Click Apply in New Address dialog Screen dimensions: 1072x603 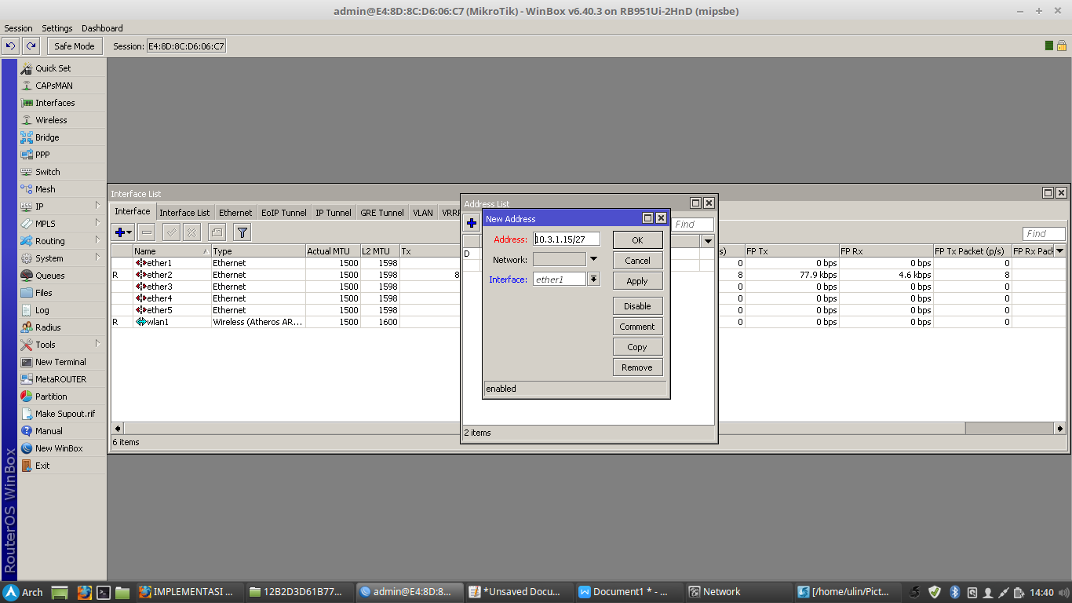(637, 281)
